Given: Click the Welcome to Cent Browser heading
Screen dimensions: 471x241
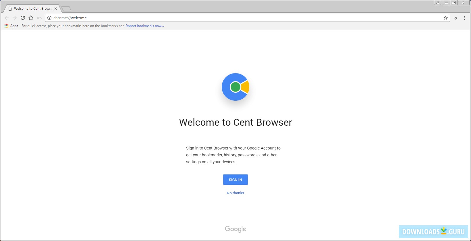Looking at the screenshot, I should 235,122.
